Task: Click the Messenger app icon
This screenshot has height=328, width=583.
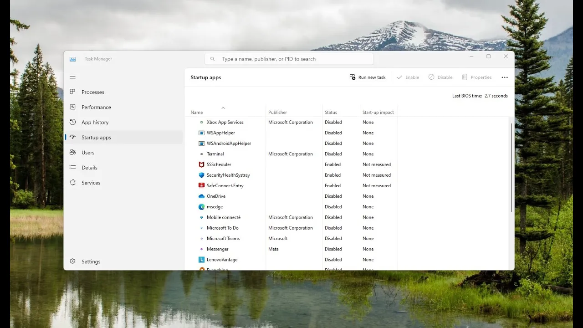Action: point(202,249)
